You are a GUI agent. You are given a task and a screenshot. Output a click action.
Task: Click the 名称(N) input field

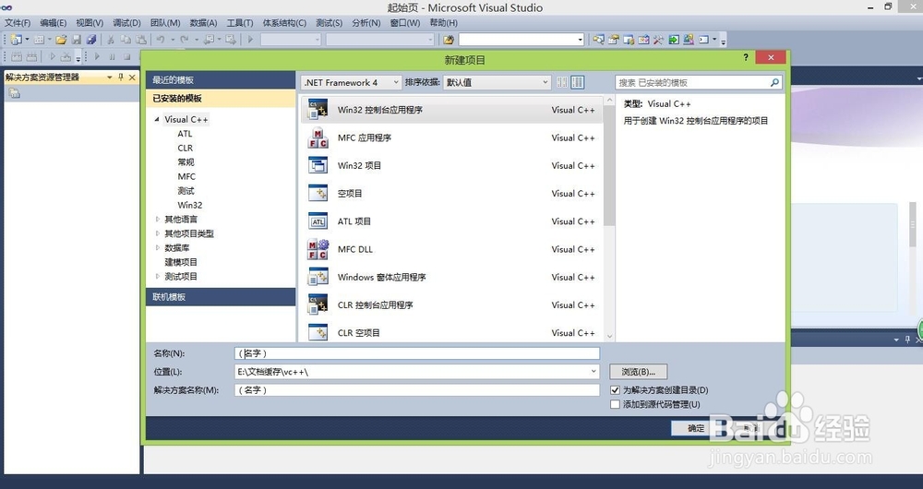pyautogui.click(x=417, y=353)
